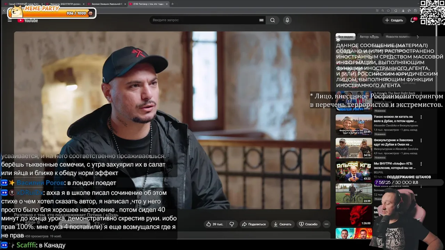Open options for Мы ВНУТРИ Альфы video

tap(421, 164)
